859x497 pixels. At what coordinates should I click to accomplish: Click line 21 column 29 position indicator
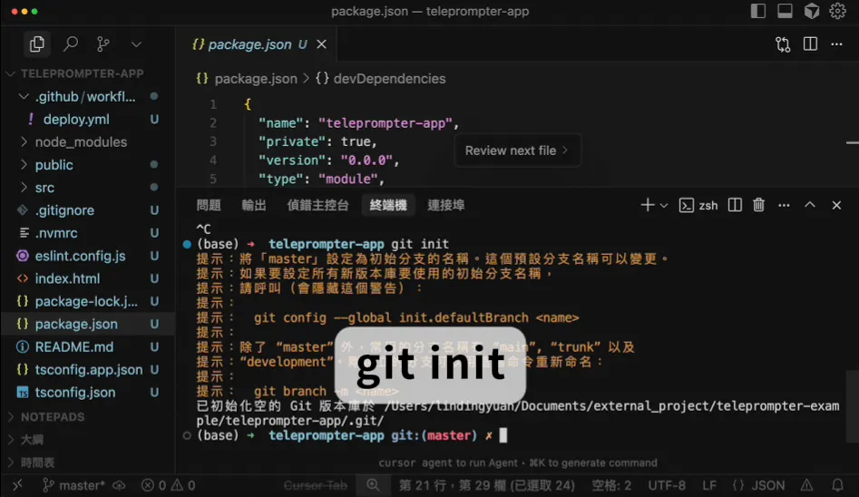[487, 485]
